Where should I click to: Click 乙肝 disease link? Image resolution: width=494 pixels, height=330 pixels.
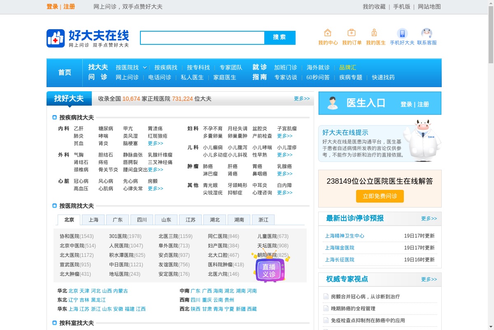79,129
